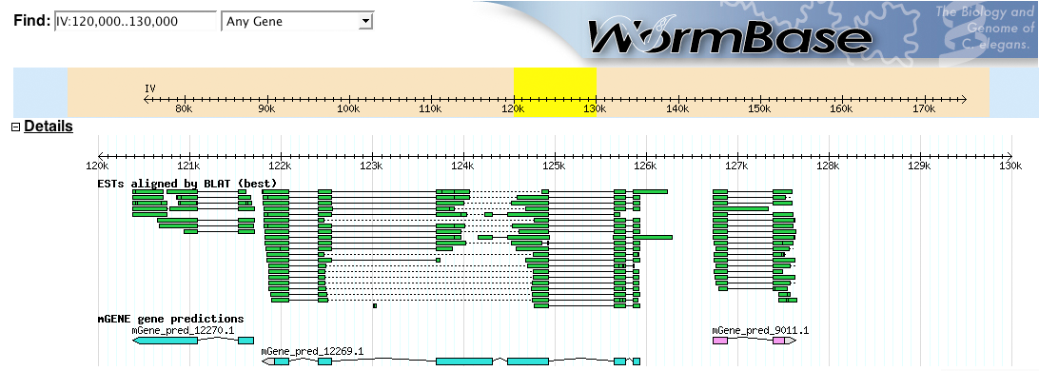Click the IV chromosome label on overview
Image resolution: width=1039 pixels, height=371 pixels.
click(149, 88)
